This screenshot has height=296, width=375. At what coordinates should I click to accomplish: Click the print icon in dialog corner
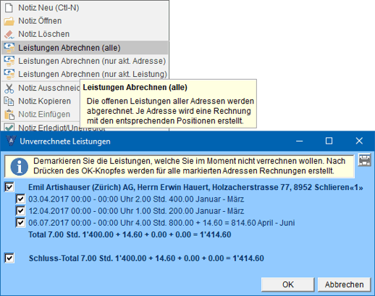pos(364,160)
